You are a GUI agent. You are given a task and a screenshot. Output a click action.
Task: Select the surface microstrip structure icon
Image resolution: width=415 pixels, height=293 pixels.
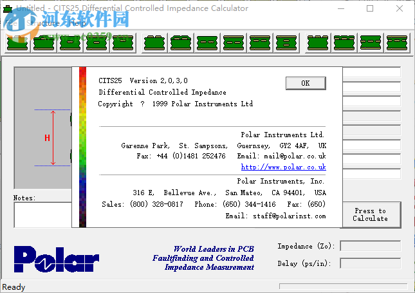17,43
